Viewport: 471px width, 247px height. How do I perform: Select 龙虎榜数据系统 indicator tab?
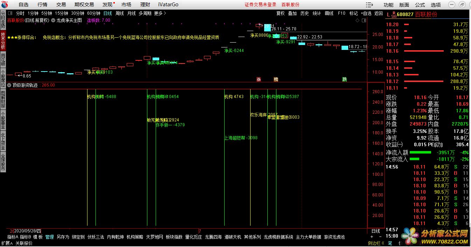[279, 237]
